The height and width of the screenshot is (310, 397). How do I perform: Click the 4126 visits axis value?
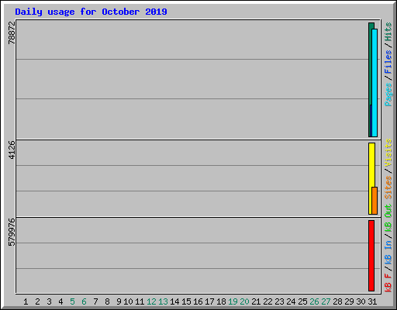12,150
